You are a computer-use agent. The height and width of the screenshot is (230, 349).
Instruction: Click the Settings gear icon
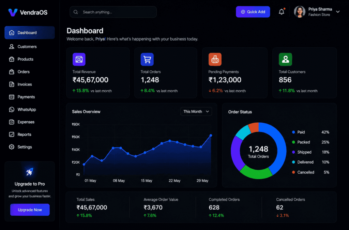12,147
